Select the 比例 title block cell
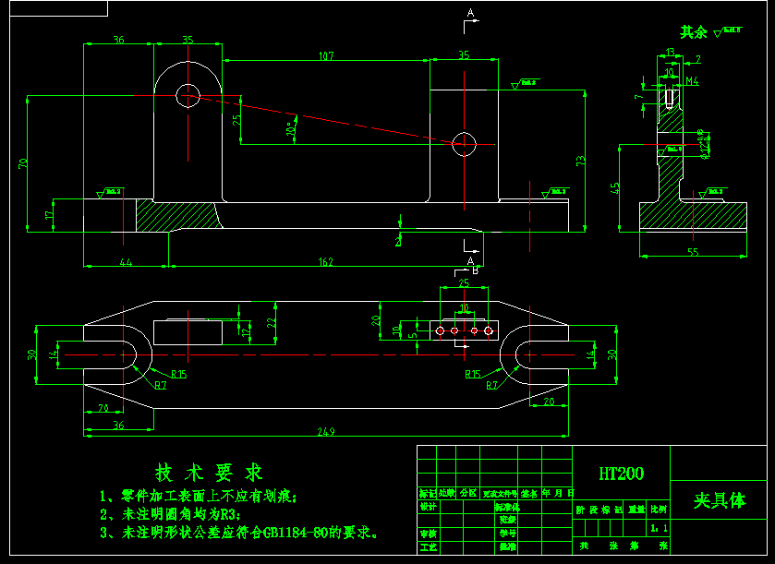The width and height of the screenshot is (775, 564). pyautogui.click(x=659, y=510)
